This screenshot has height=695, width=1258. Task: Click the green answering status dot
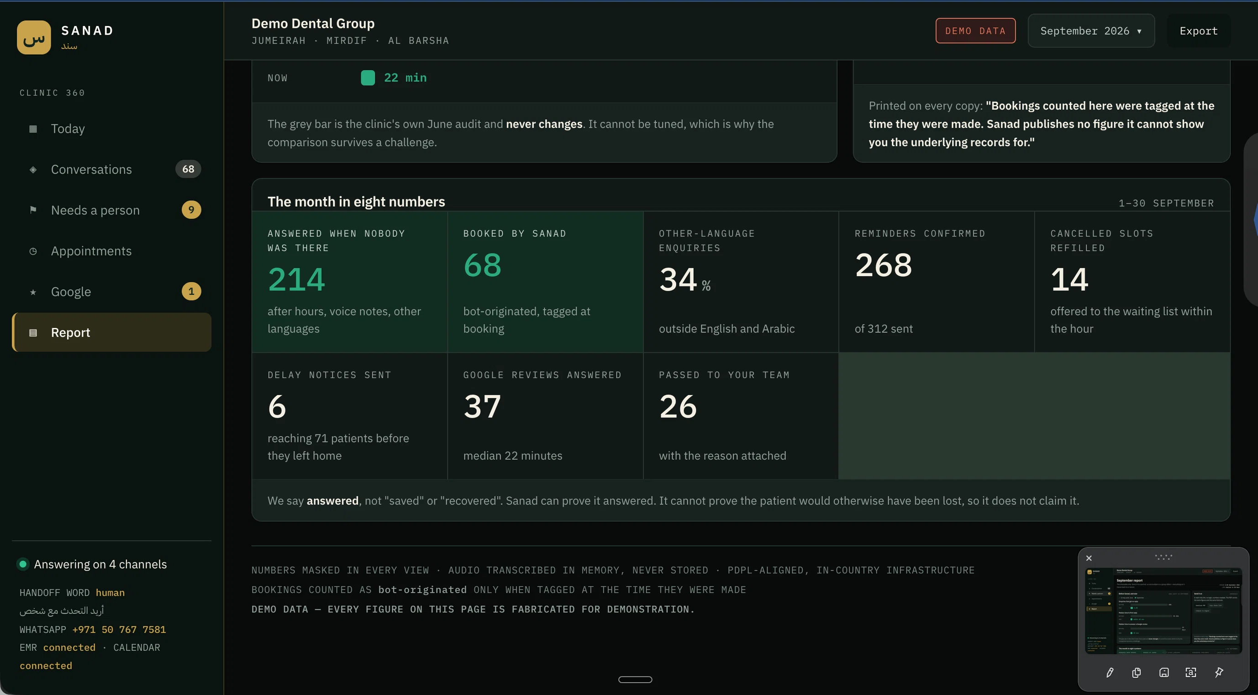[22, 564]
